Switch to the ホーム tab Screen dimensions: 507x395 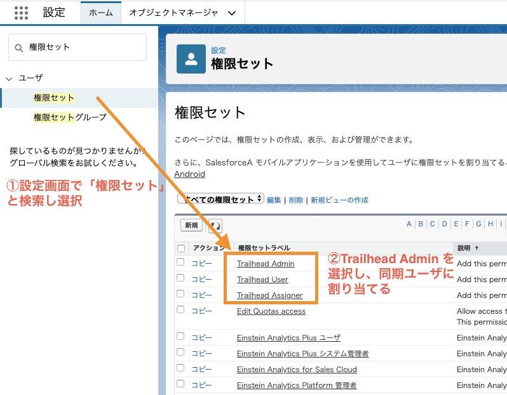pos(101,13)
